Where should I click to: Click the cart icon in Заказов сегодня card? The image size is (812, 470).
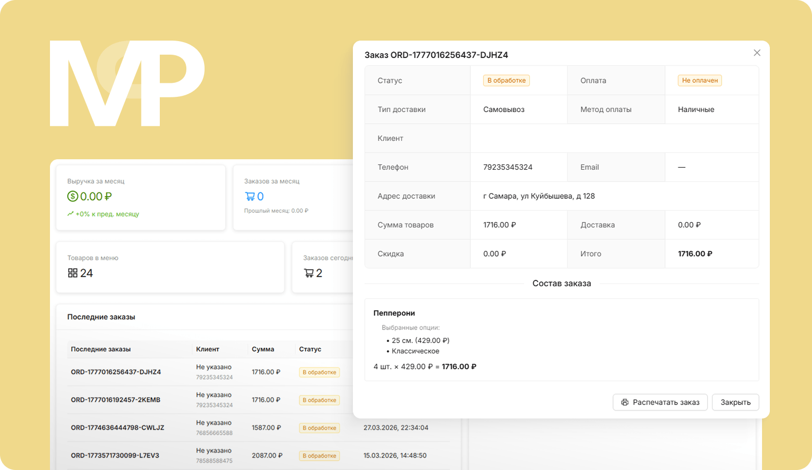[x=309, y=273]
